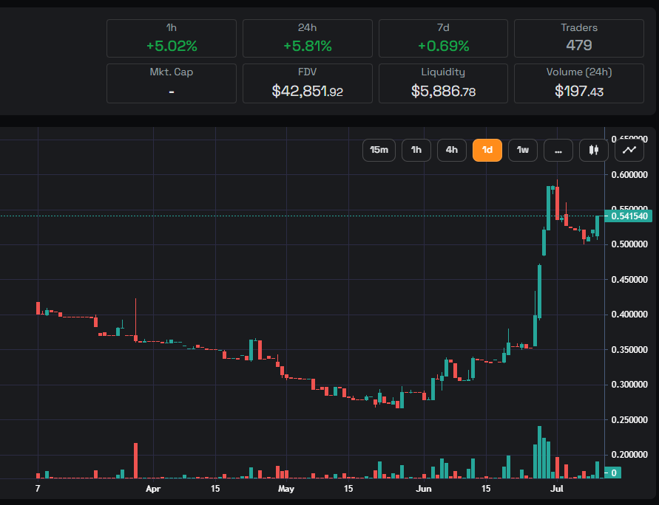Screen dimensions: 659x505
Task: Click the 0.250000 price axis label
Action: click(629, 420)
